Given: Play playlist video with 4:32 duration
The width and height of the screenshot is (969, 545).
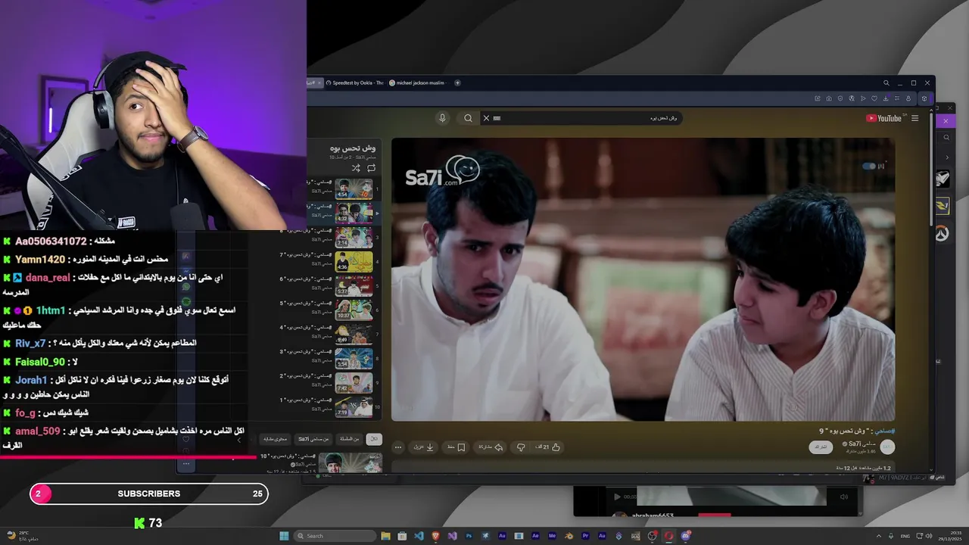Looking at the screenshot, I should pyautogui.click(x=354, y=213).
